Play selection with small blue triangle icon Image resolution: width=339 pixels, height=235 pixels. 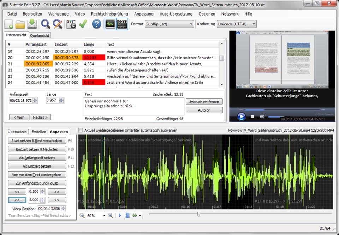(x=120, y=216)
